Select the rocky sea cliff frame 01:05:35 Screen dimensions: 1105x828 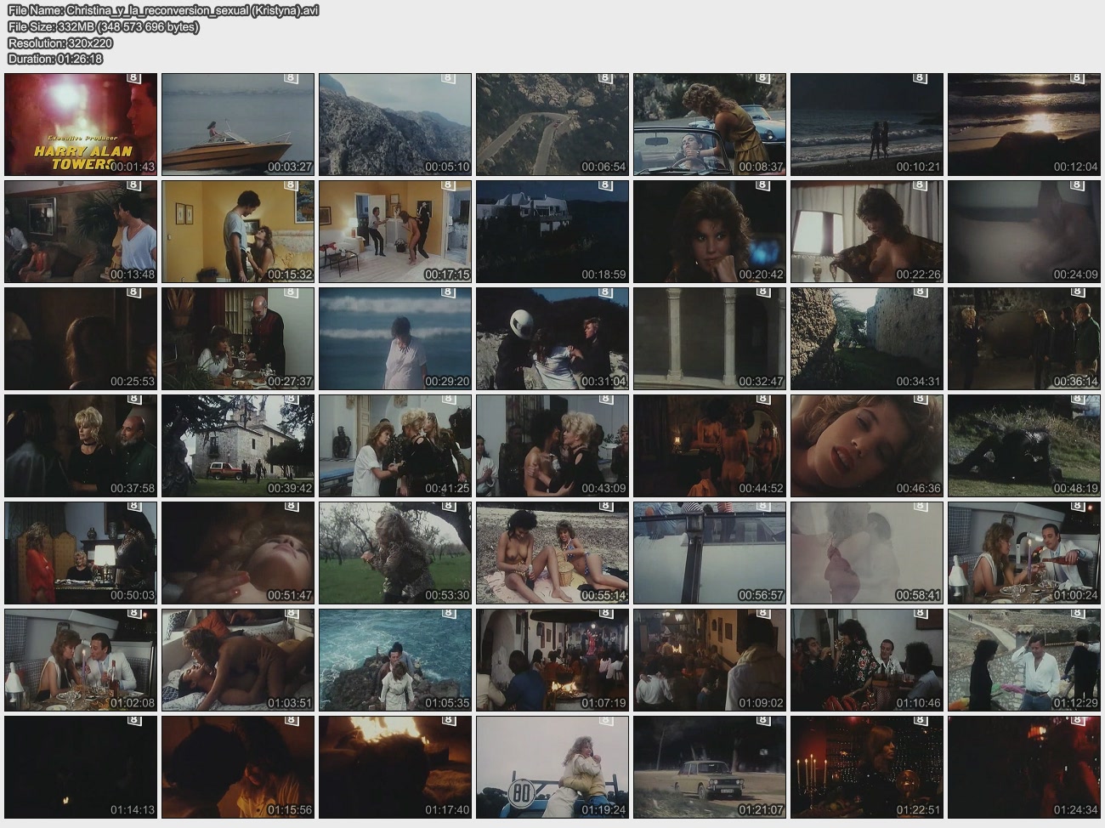pos(395,660)
